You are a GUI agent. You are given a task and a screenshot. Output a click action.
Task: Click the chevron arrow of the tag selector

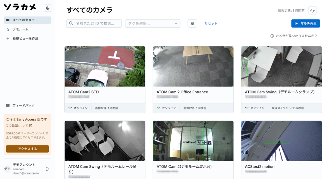tap(176, 24)
